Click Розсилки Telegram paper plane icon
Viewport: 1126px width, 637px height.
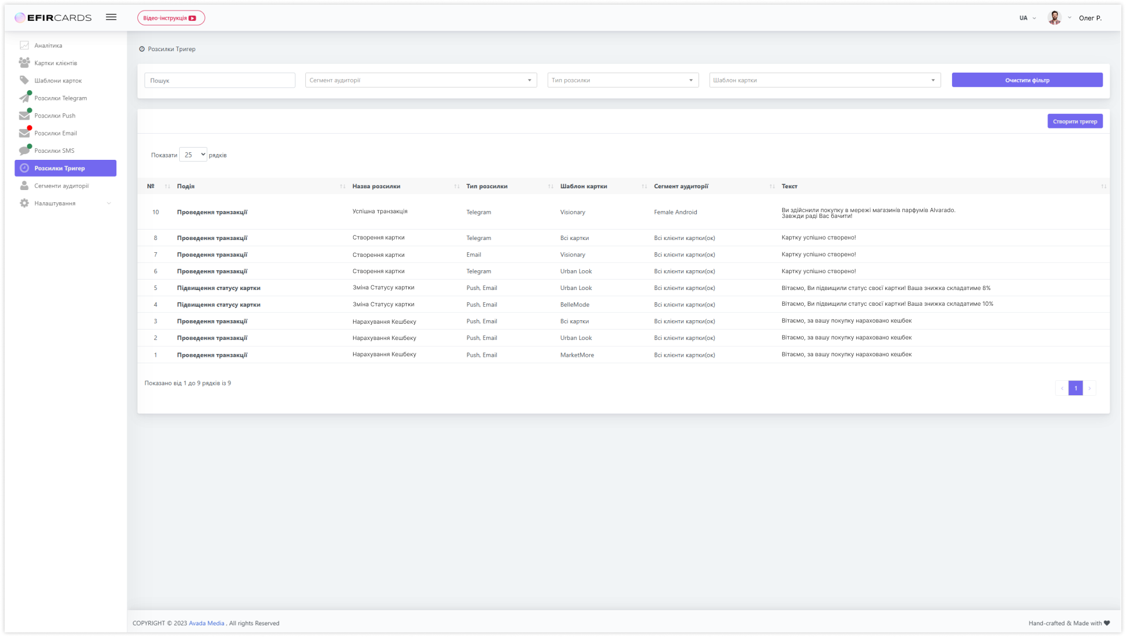click(24, 98)
